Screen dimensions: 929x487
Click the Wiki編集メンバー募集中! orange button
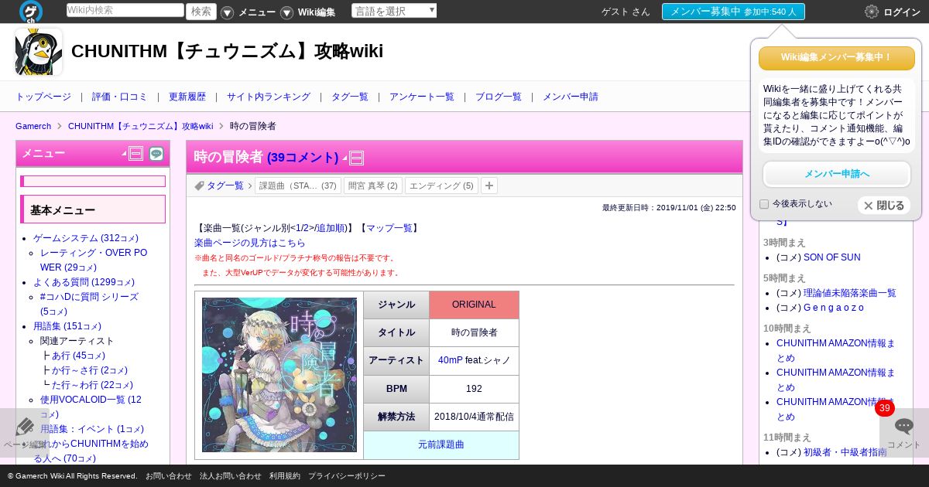pos(837,58)
